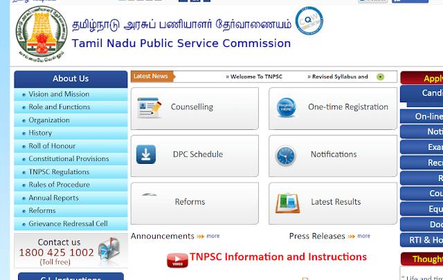Viewport: 443px width, 280px height.
Task: Click the Welcome To TNPSC news item
Action: [254, 77]
